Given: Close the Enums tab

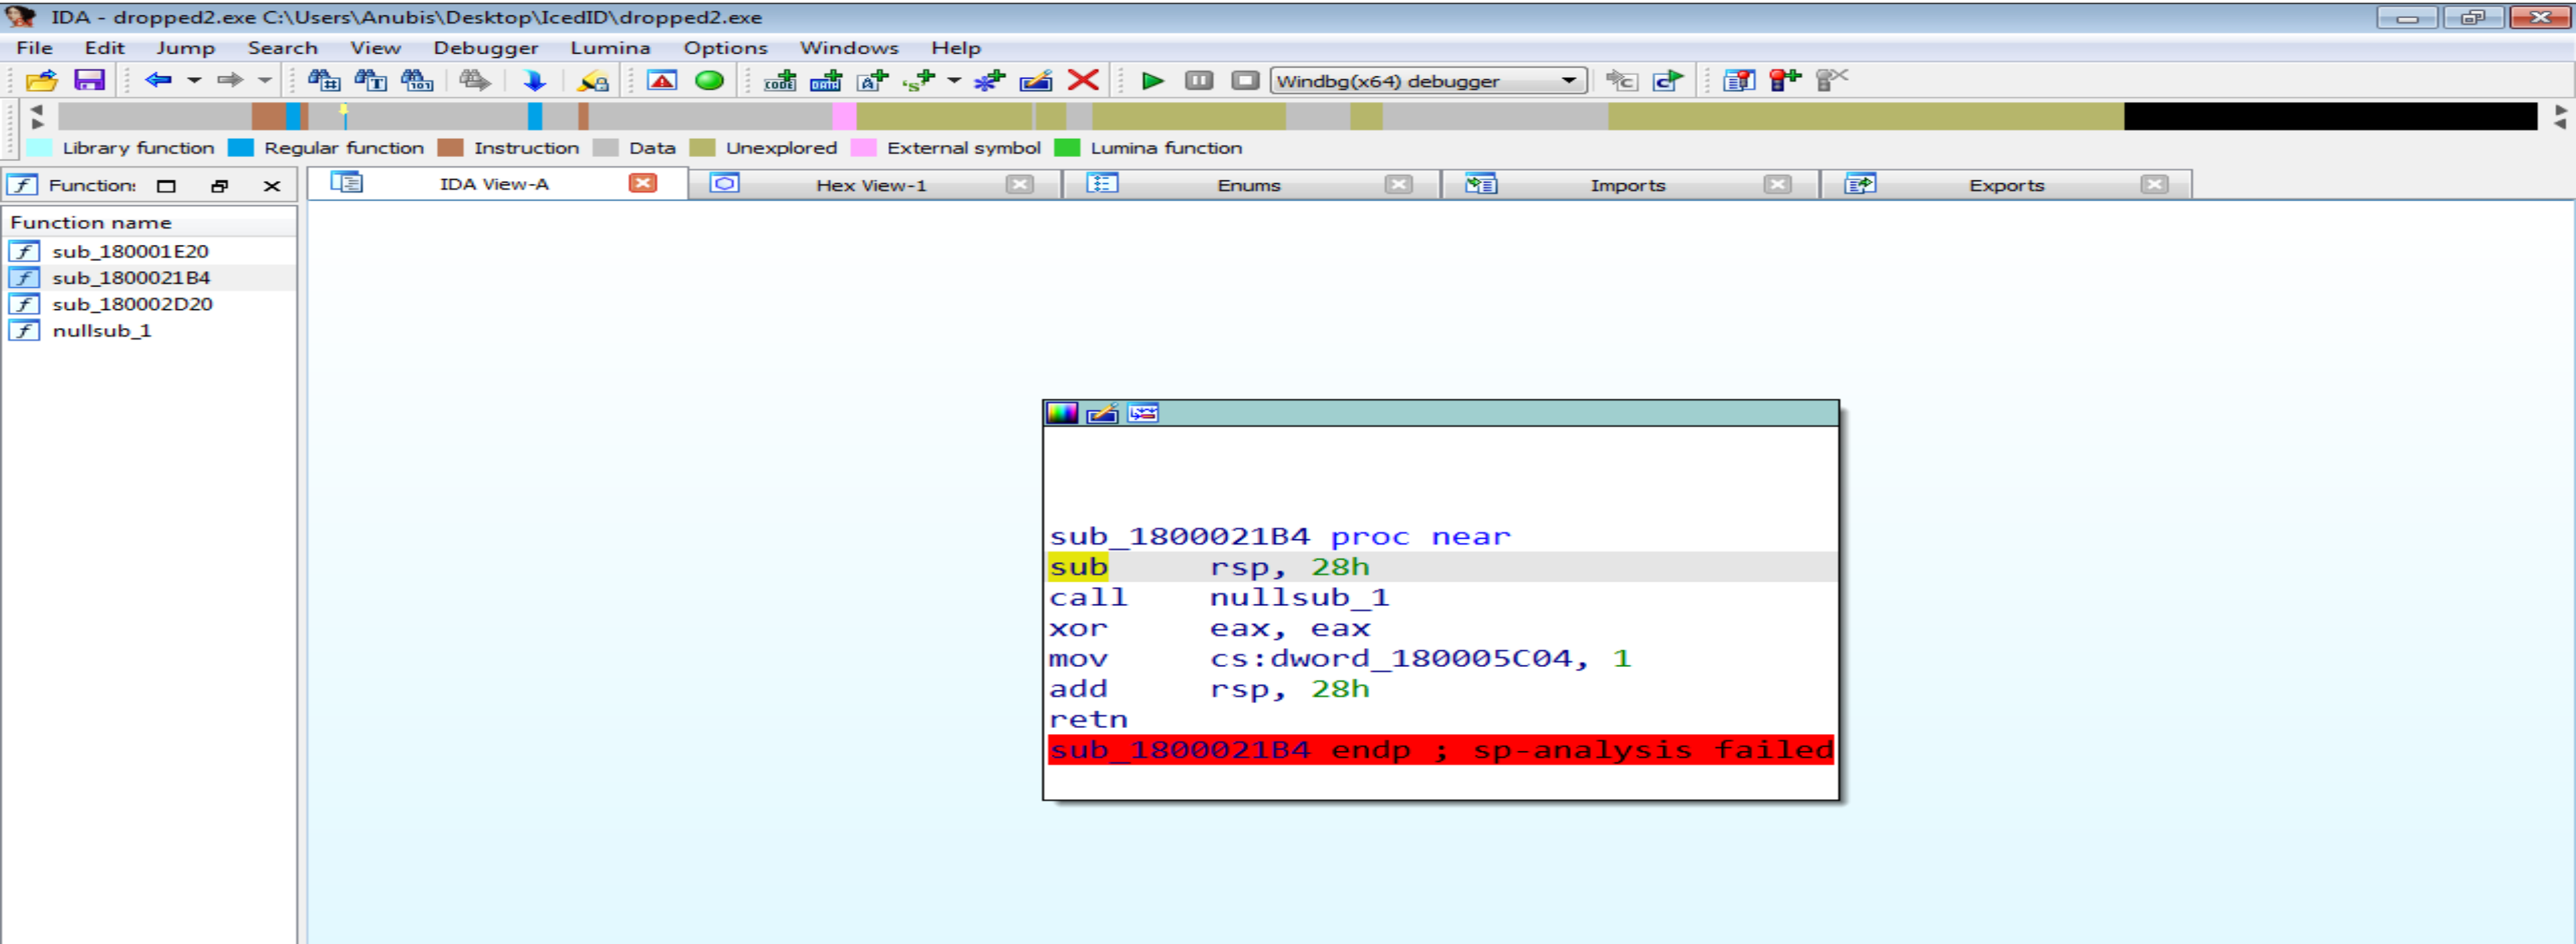Looking at the screenshot, I should [1398, 184].
